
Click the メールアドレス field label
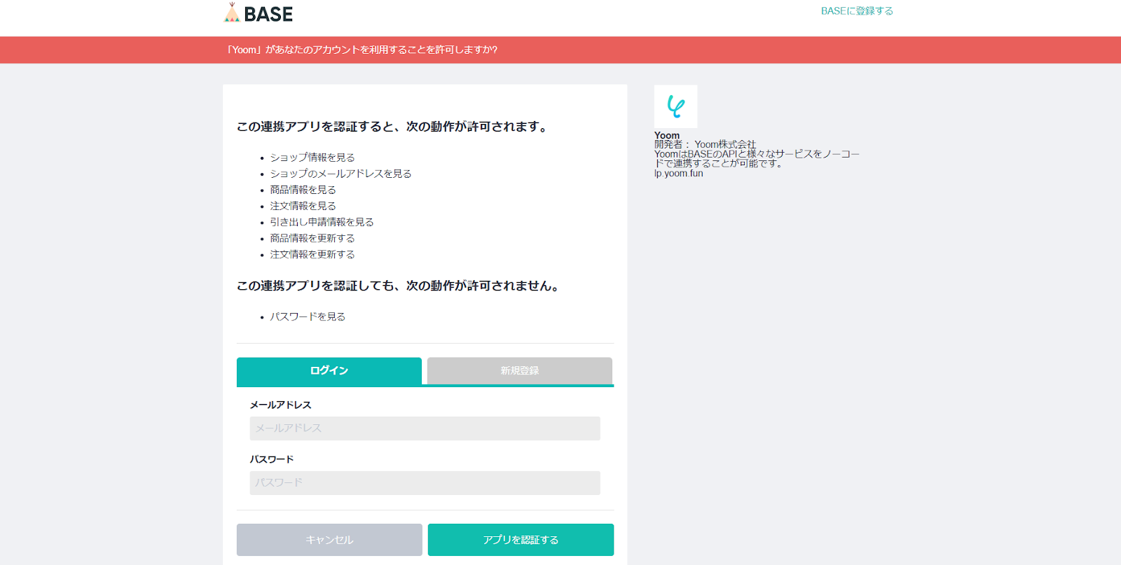pos(280,405)
